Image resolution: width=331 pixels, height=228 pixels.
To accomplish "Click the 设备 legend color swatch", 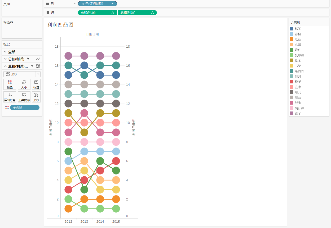I will point(292,60).
